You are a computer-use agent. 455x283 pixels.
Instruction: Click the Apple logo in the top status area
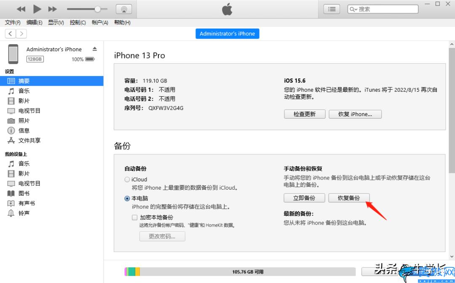[227, 9]
